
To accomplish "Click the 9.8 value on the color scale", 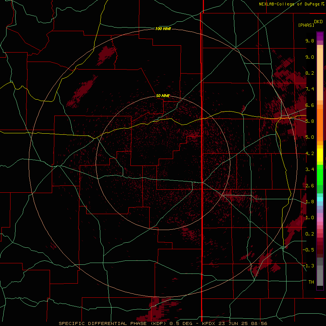I will (310, 41).
